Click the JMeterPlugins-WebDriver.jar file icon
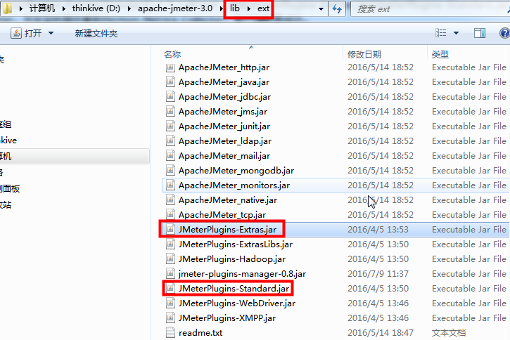The image size is (510, 340). (170, 303)
